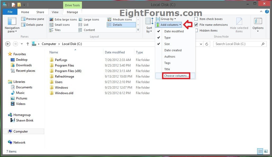Click Choose columns... menu entry
The width and height of the screenshot is (272, 157).
pyautogui.click(x=176, y=76)
